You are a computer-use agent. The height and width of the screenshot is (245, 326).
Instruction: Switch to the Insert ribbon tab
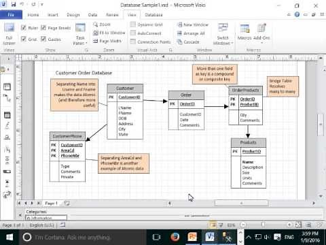[x=53, y=15]
